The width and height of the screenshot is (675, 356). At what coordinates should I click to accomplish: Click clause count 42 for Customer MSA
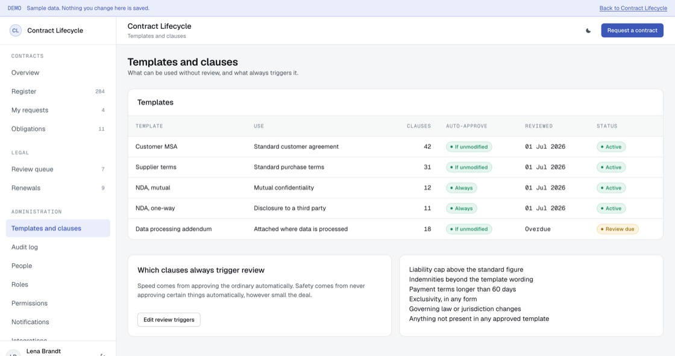[x=427, y=147]
